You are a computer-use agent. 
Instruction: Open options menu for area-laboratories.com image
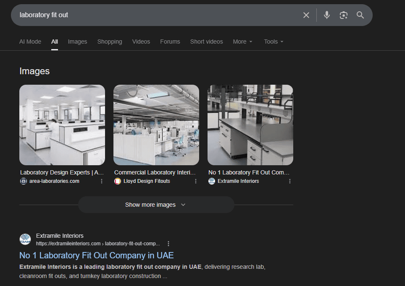[x=102, y=181]
